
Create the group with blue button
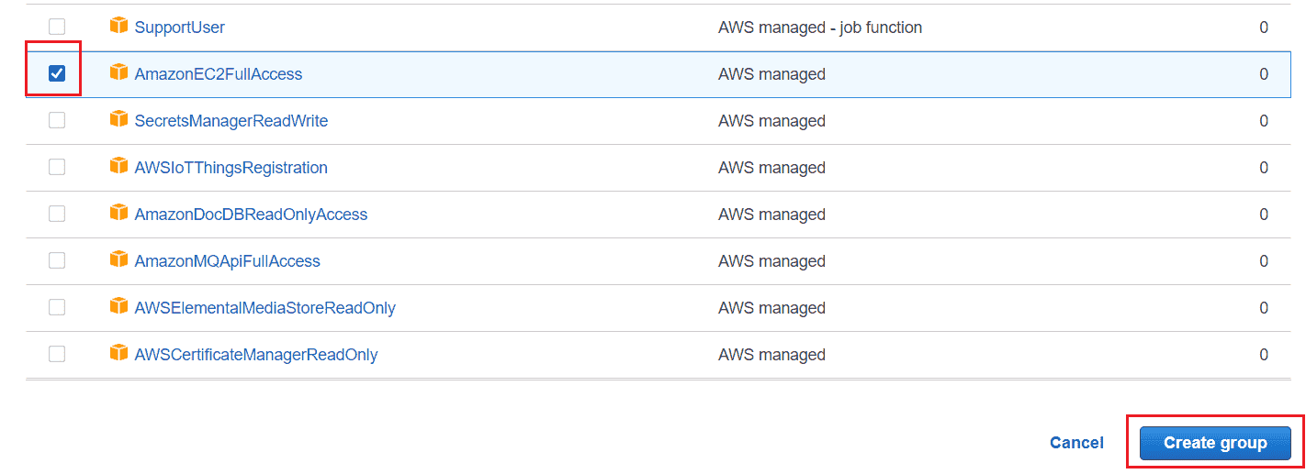(x=1215, y=443)
